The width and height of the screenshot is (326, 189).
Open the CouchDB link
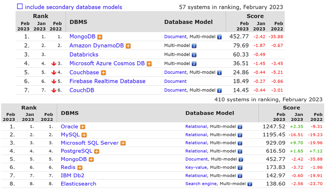81,90
